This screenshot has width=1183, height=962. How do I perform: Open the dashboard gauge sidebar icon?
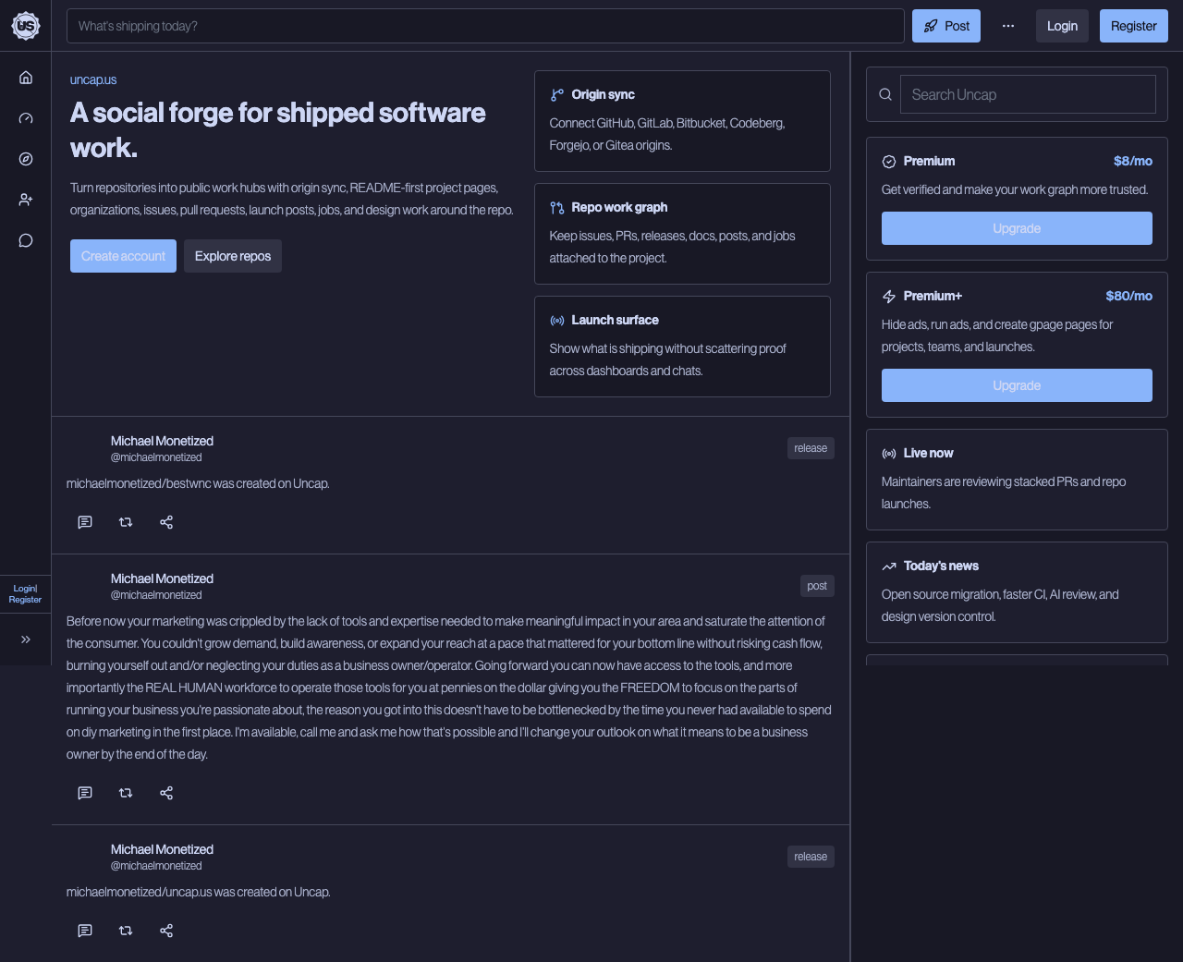(x=26, y=118)
